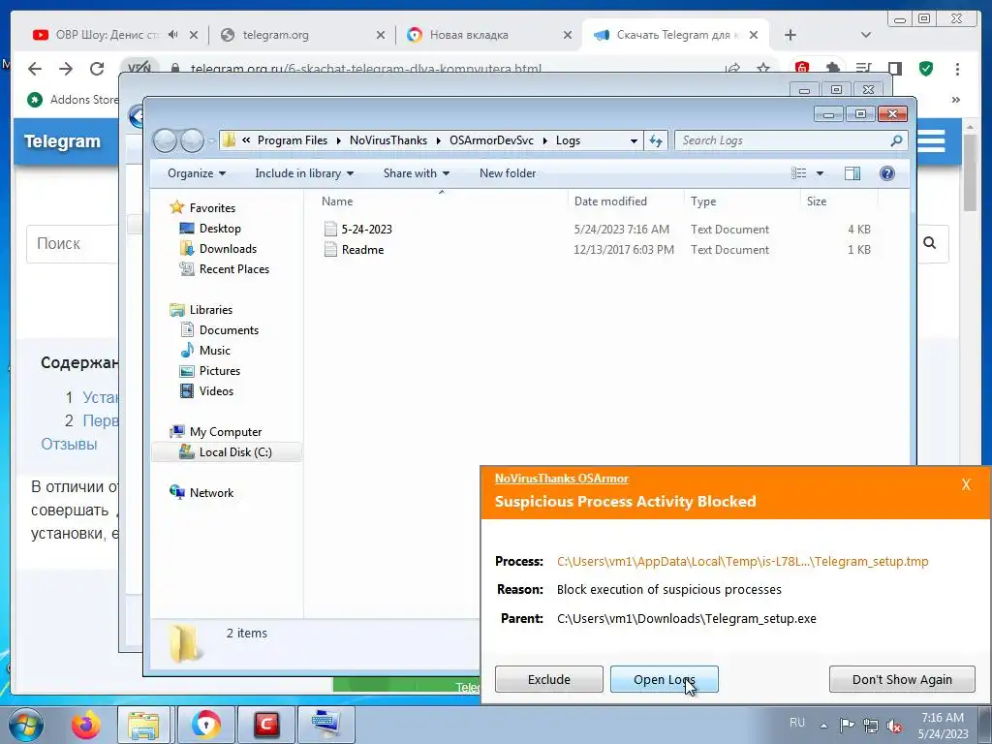This screenshot has width=992, height=744.
Task: Click Explorer forward navigation button
Action: [192, 140]
